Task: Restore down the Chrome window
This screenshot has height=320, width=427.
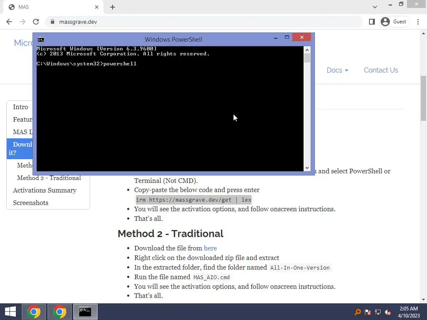Action: pyautogui.click(x=401, y=4)
